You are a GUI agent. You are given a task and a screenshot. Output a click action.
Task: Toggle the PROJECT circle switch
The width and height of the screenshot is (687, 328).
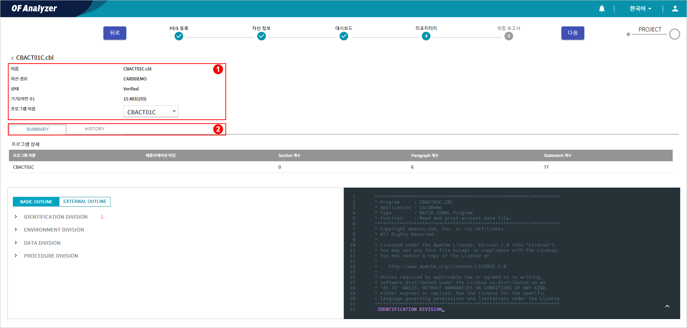(674, 34)
